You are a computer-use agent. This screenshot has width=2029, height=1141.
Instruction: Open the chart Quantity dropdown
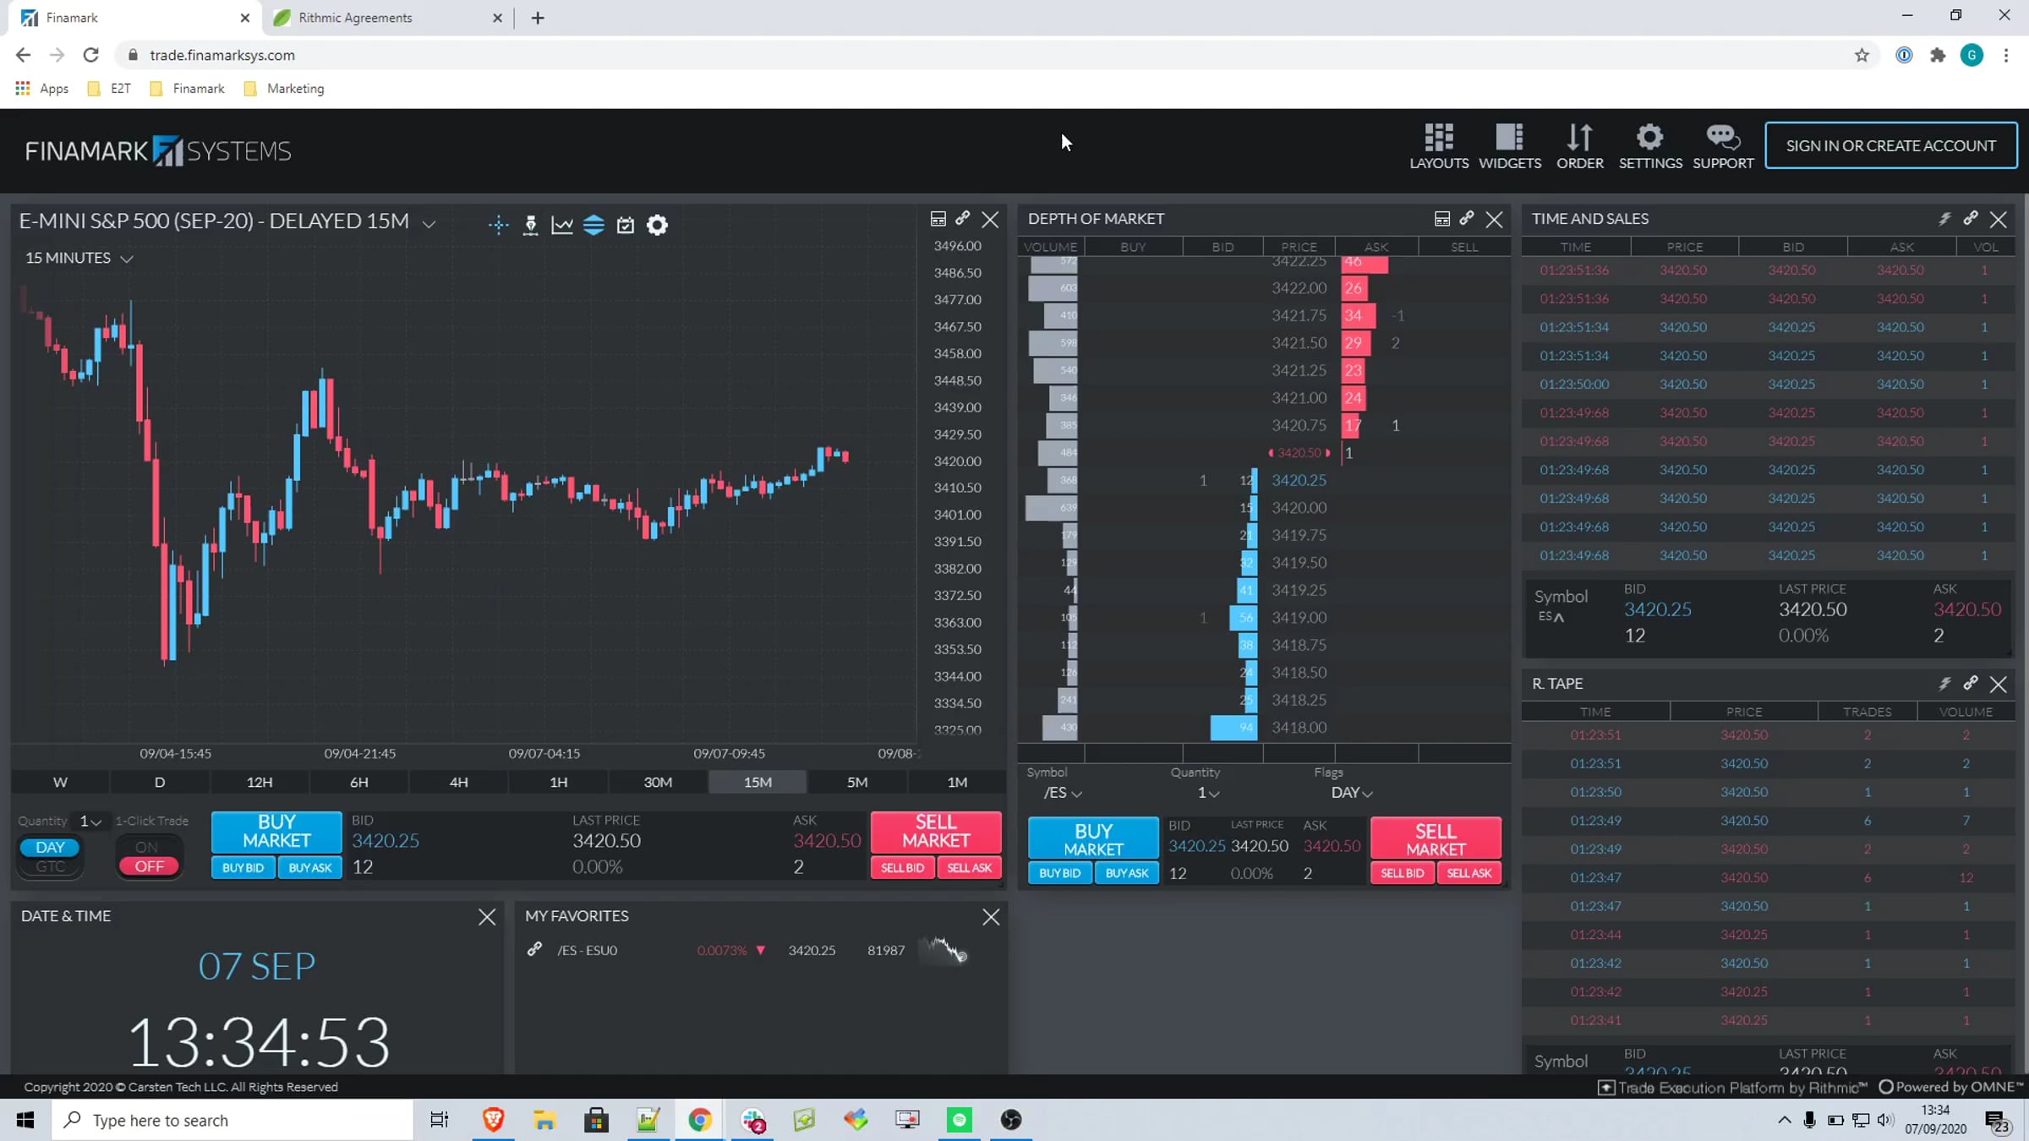(x=90, y=822)
